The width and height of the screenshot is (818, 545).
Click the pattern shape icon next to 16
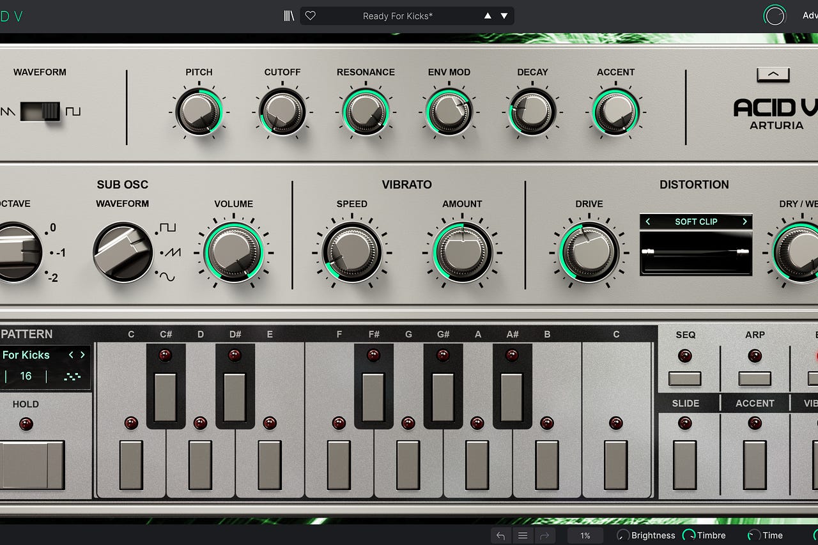[x=72, y=377]
